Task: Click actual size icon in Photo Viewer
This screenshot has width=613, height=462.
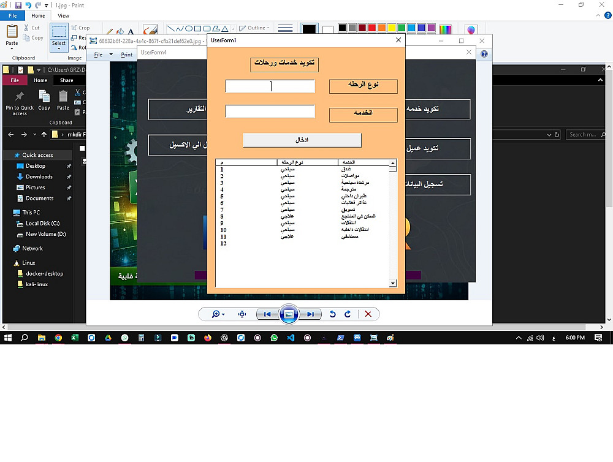Action: [x=242, y=314]
